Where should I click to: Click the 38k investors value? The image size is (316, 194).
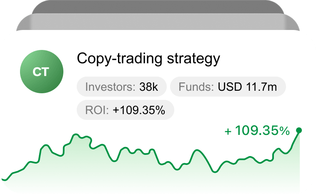click(x=148, y=87)
